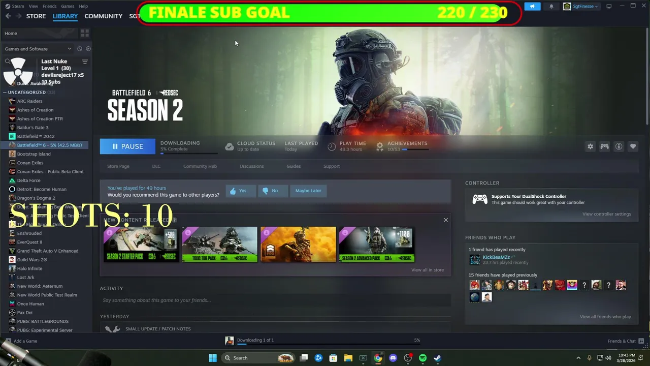This screenshot has width=650, height=366.
Task: Open View controller settings link
Action: pyautogui.click(x=607, y=214)
